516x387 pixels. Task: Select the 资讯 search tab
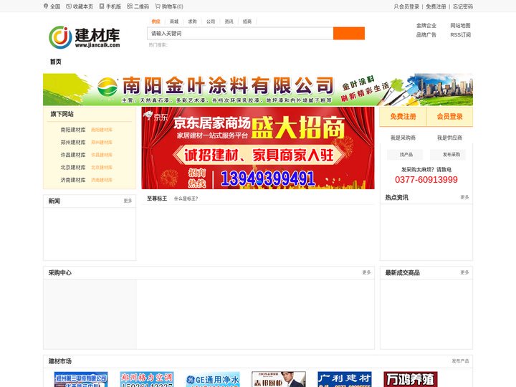click(229, 21)
